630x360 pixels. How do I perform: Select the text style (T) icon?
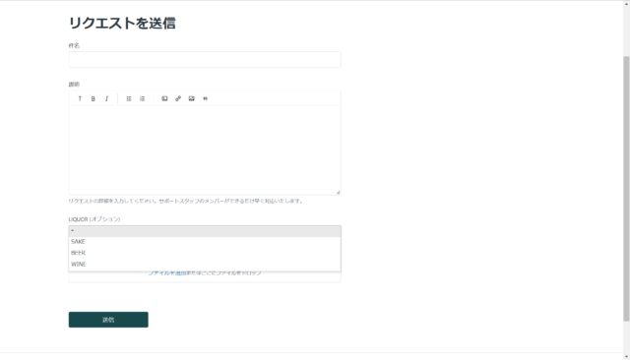click(x=80, y=98)
